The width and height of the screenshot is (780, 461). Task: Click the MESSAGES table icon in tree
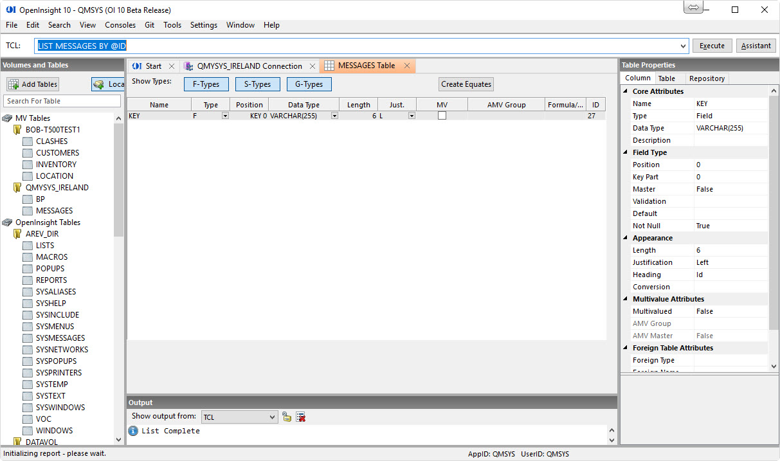28,211
